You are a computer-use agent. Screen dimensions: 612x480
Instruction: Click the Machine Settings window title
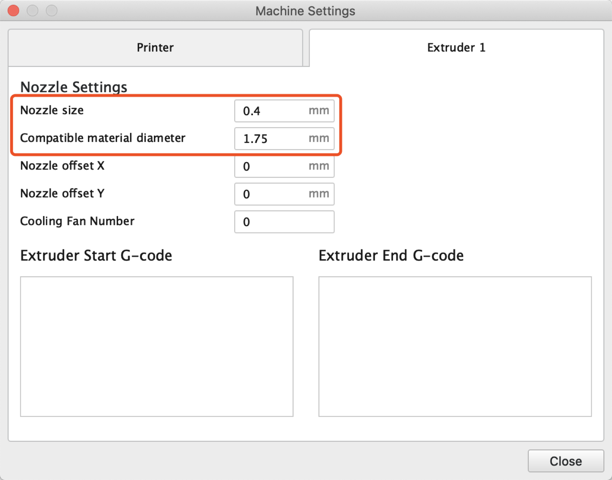pyautogui.click(x=305, y=11)
